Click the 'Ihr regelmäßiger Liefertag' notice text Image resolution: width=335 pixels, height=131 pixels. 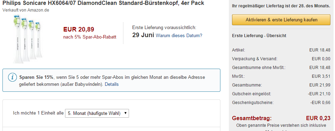[281, 6]
